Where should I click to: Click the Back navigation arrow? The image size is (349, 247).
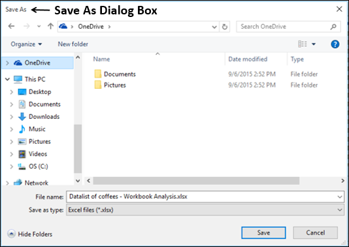11,26
